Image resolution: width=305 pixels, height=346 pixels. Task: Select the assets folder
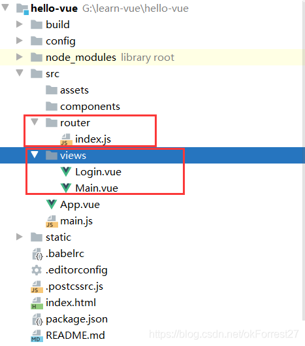[x=67, y=90]
